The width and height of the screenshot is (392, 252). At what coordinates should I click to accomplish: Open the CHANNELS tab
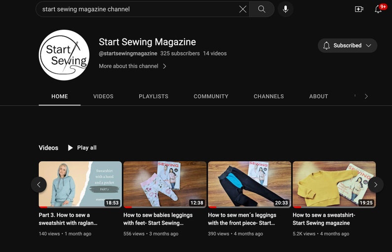point(269,96)
